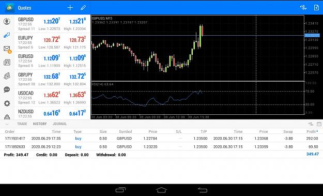Sort history by Symbol column header
This screenshot has width=323, height=196.
pos(125,131)
